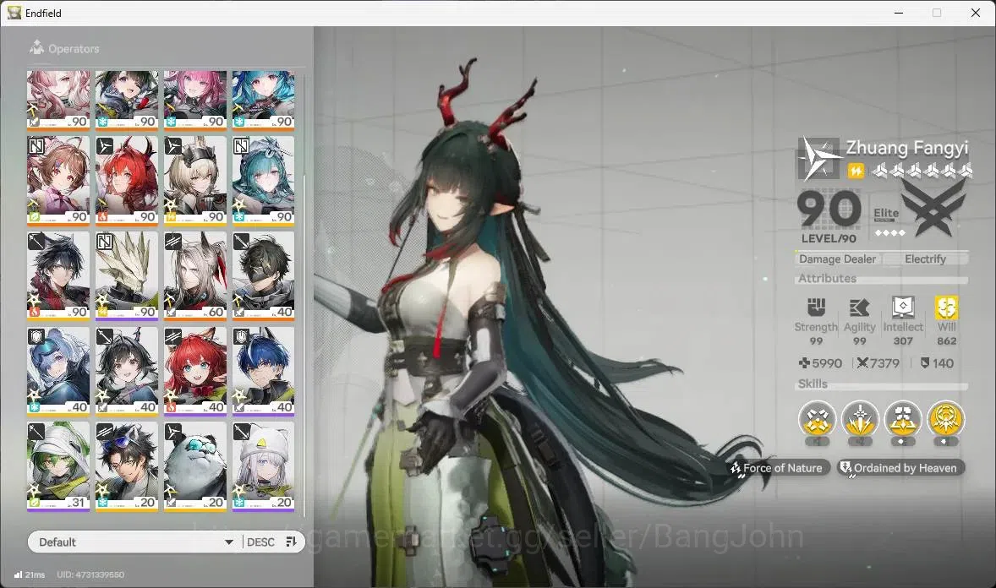Click the Electrify tag
Image resolution: width=996 pixels, height=588 pixels.
click(x=926, y=259)
